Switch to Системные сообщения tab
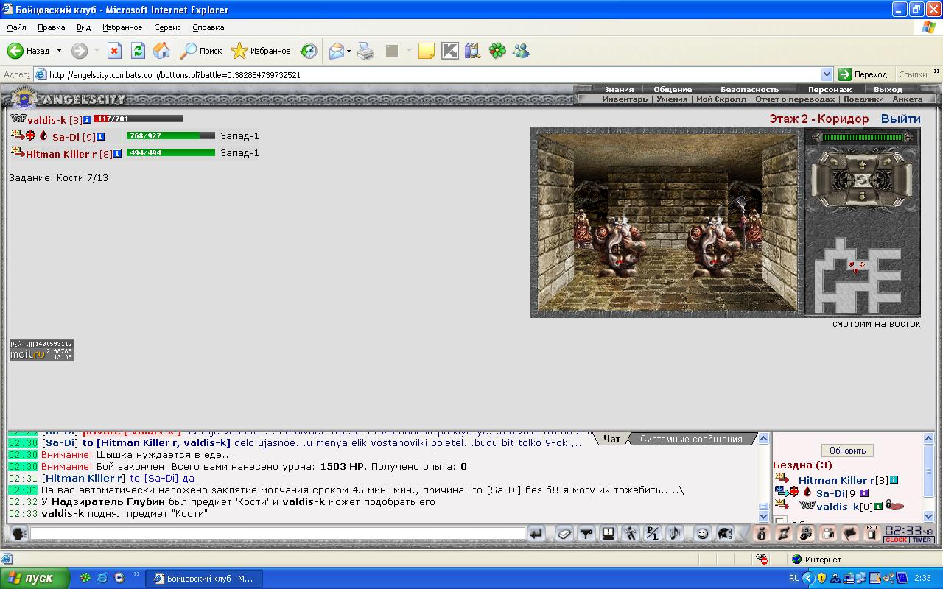 pyautogui.click(x=691, y=439)
